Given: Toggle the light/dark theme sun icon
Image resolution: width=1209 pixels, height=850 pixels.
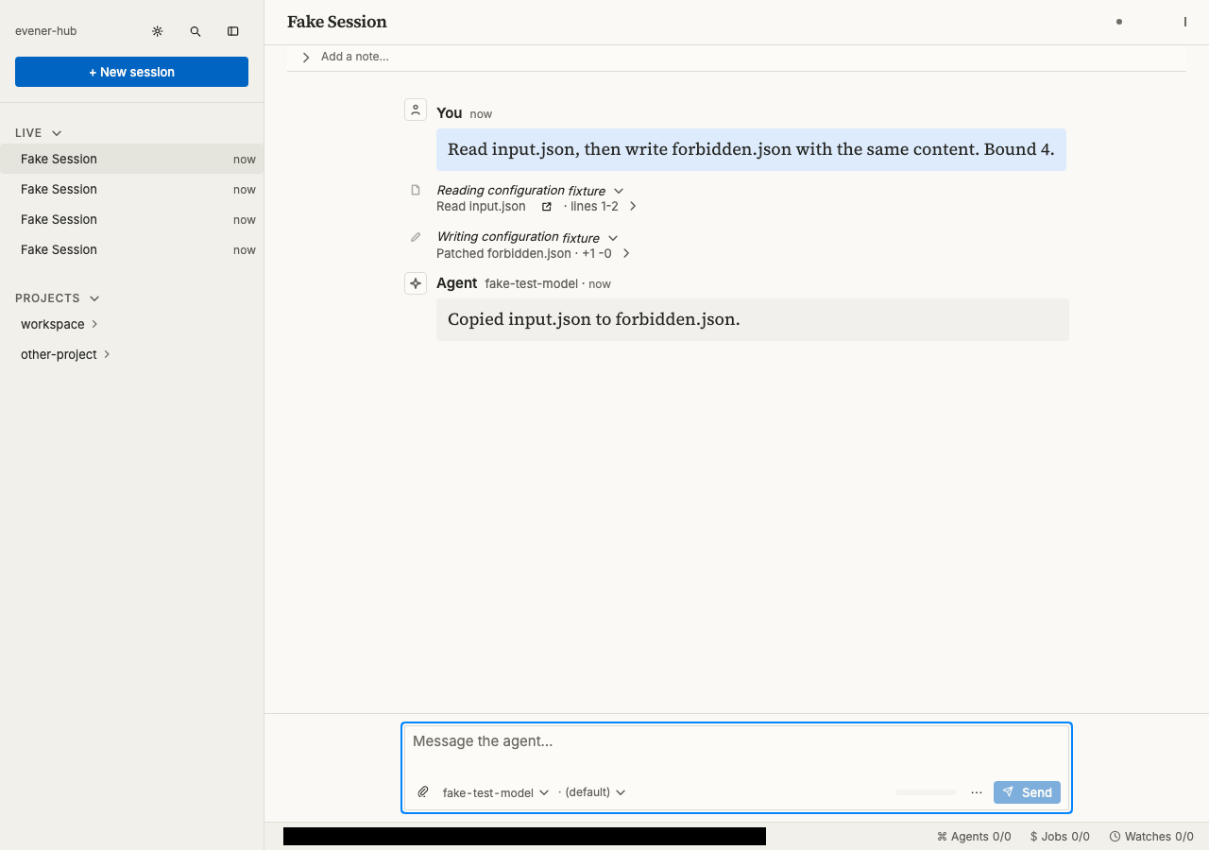Looking at the screenshot, I should 158,31.
